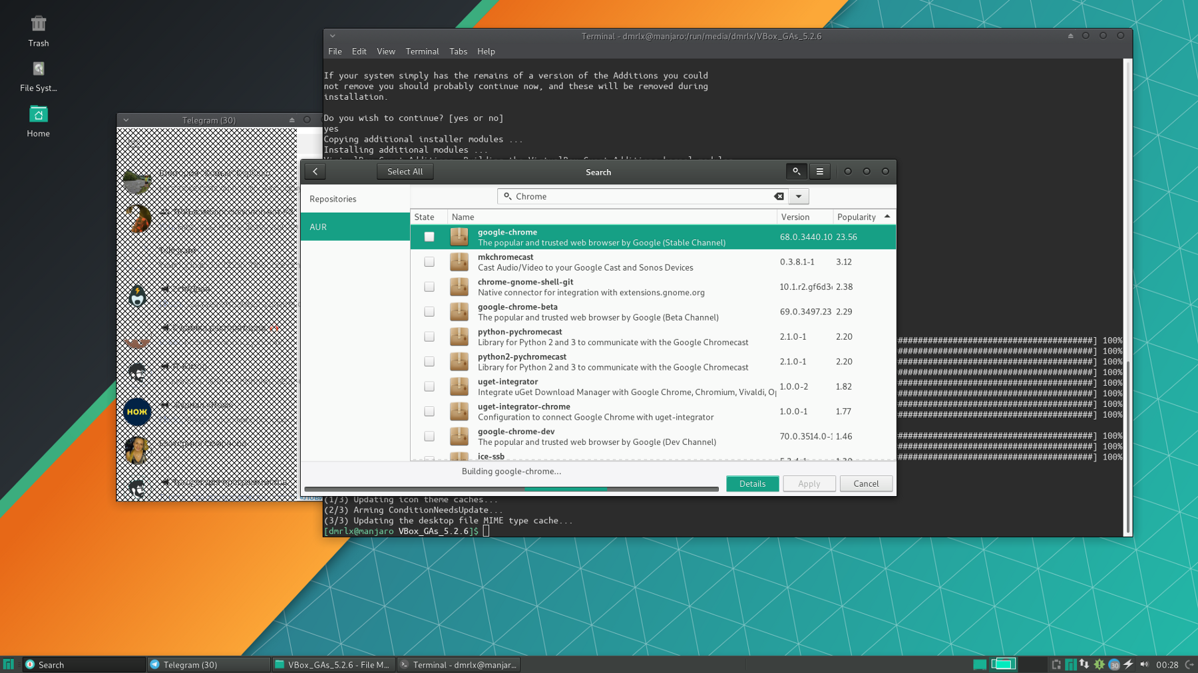
Task: Click the network arrows tray icon
Action: (1084, 664)
